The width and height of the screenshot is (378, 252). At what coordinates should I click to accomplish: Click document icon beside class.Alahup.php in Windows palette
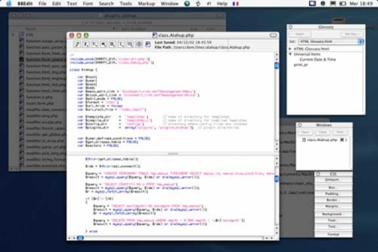point(304,140)
